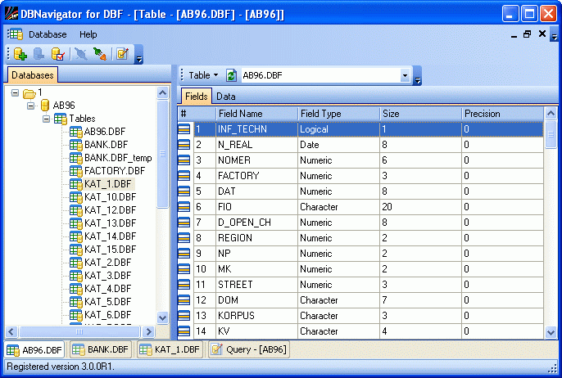Open the Table dropdown button
The image size is (562, 378).
pos(204,75)
